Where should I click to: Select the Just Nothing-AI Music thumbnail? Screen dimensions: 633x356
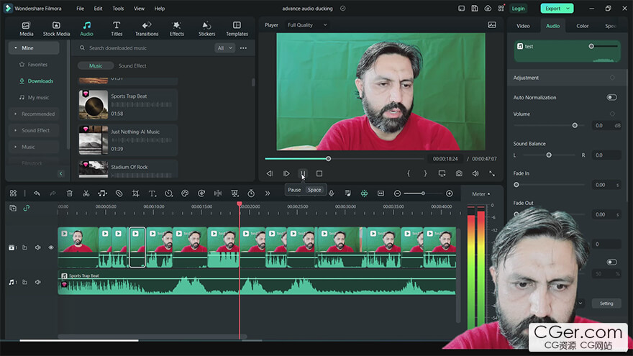click(x=94, y=140)
